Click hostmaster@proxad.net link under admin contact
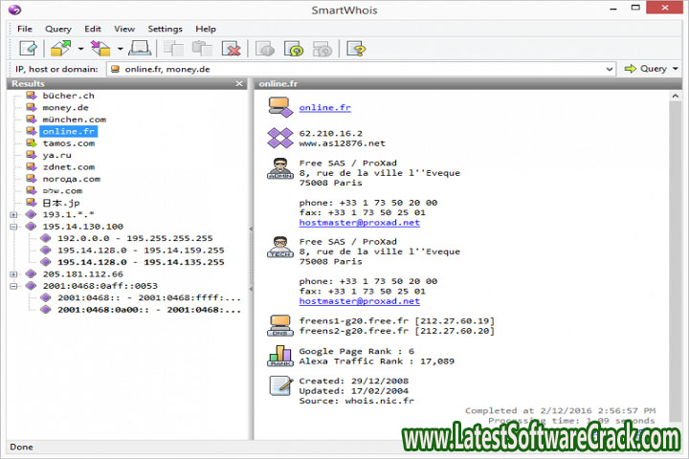The image size is (689, 459). click(360, 223)
